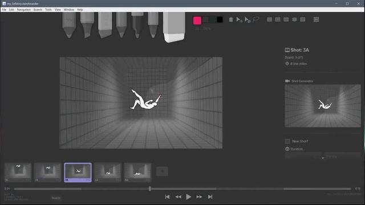Viewport: 365px width, 205px height.
Task: Open the Help menu
Action: (x=80, y=10)
